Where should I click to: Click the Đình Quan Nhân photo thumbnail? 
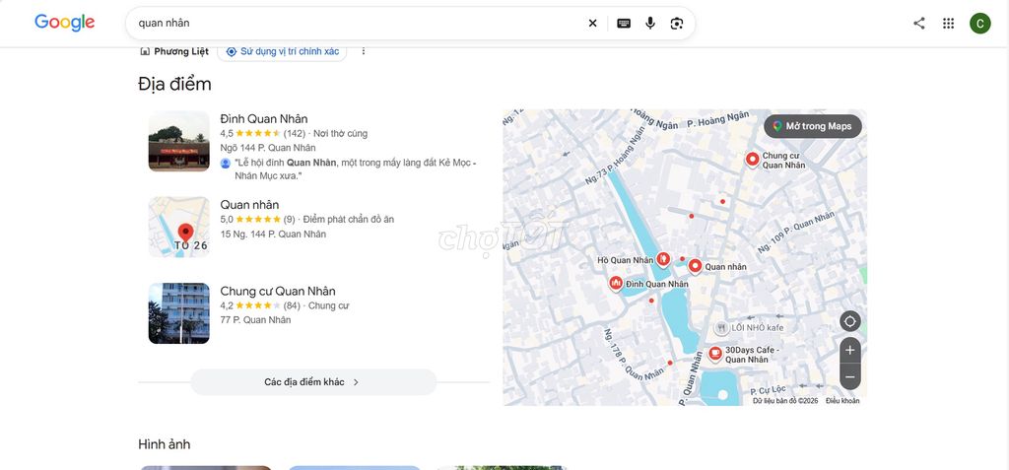179,141
